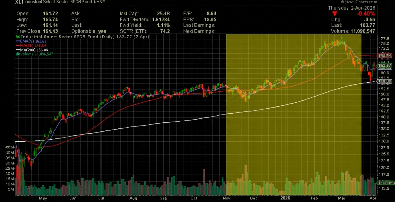Viewport: 395px width, 202px height.
Task: Click the Volume 11,096,547 figure at top right
Action: click(363, 31)
